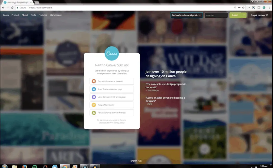The width and height of the screenshot is (273, 168).
Task: Click the password input field
Action: click(x=216, y=15)
